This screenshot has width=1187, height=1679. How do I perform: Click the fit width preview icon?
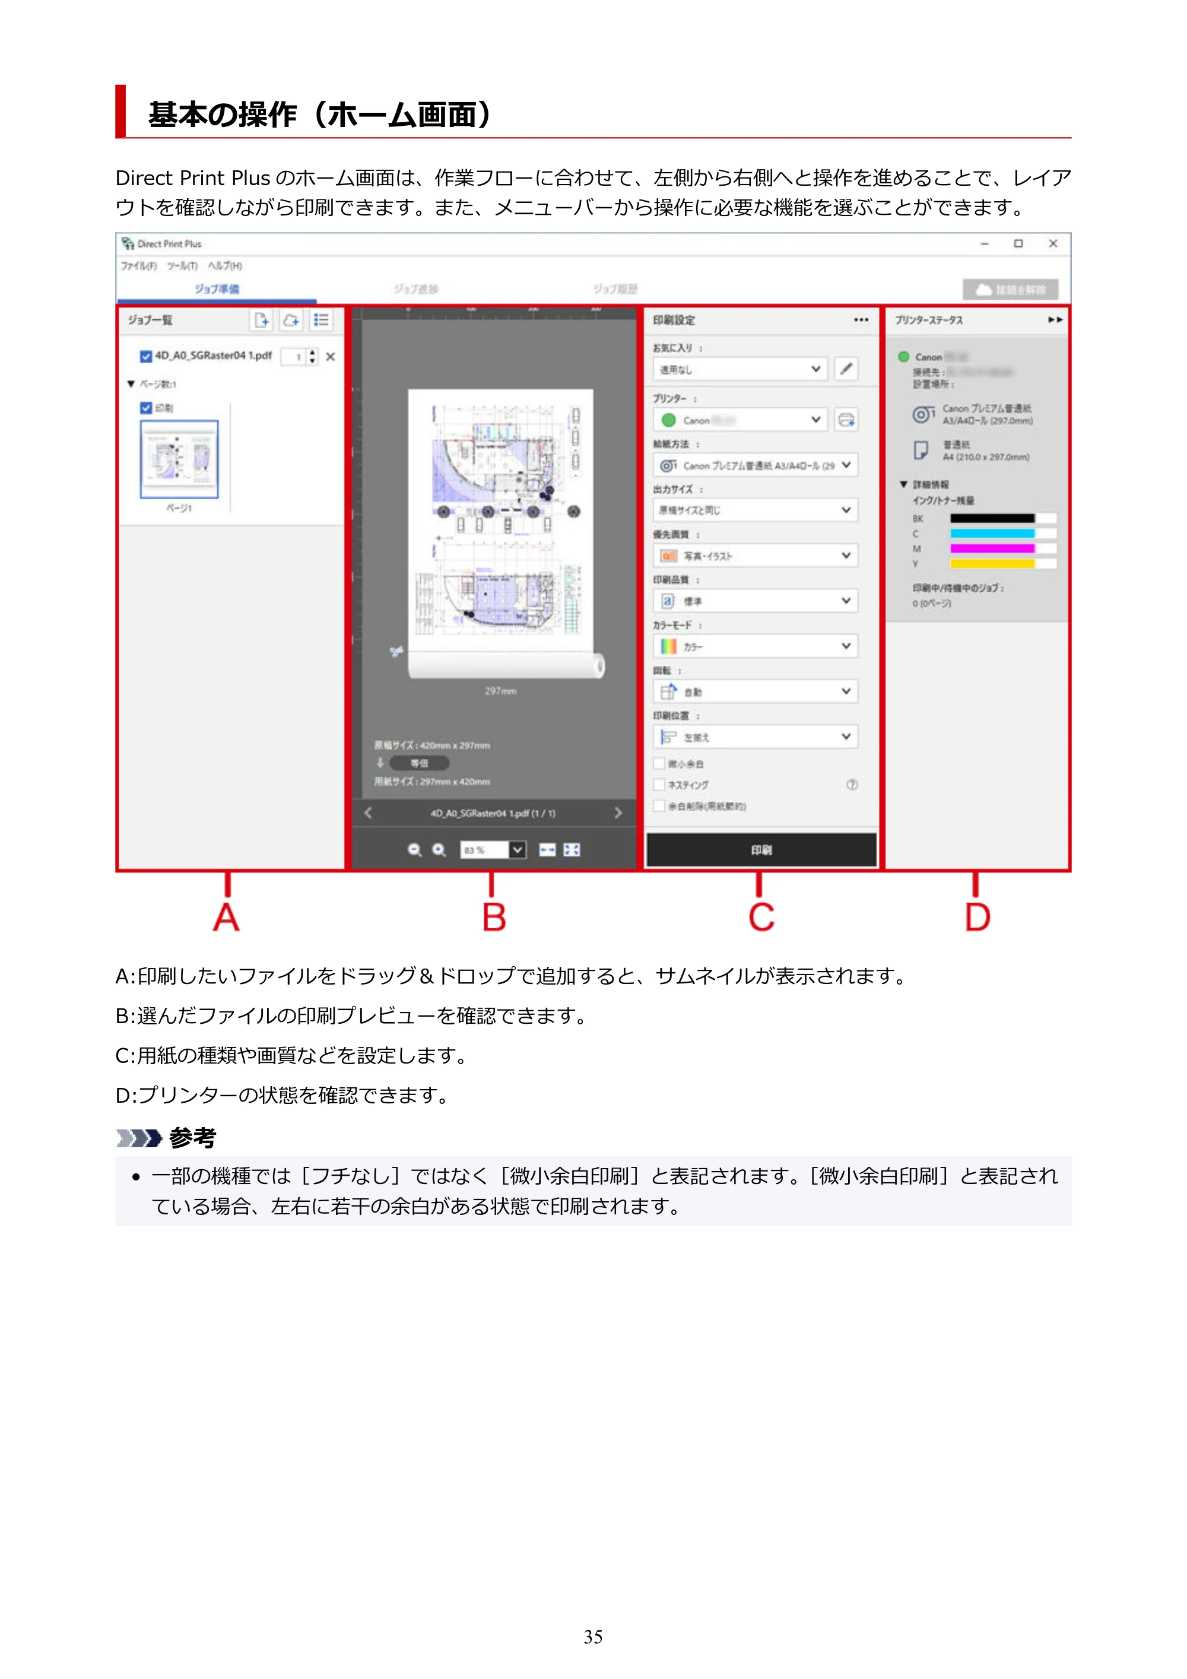pyautogui.click(x=547, y=850)
